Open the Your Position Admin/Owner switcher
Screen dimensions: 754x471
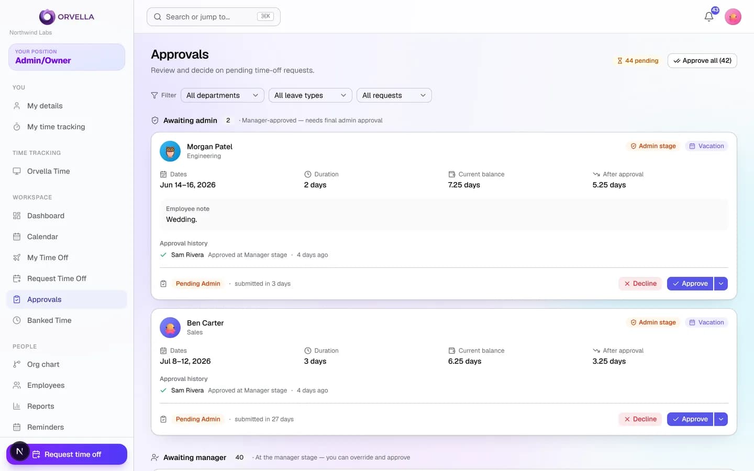pyautogui.click(x=66, y=57)
